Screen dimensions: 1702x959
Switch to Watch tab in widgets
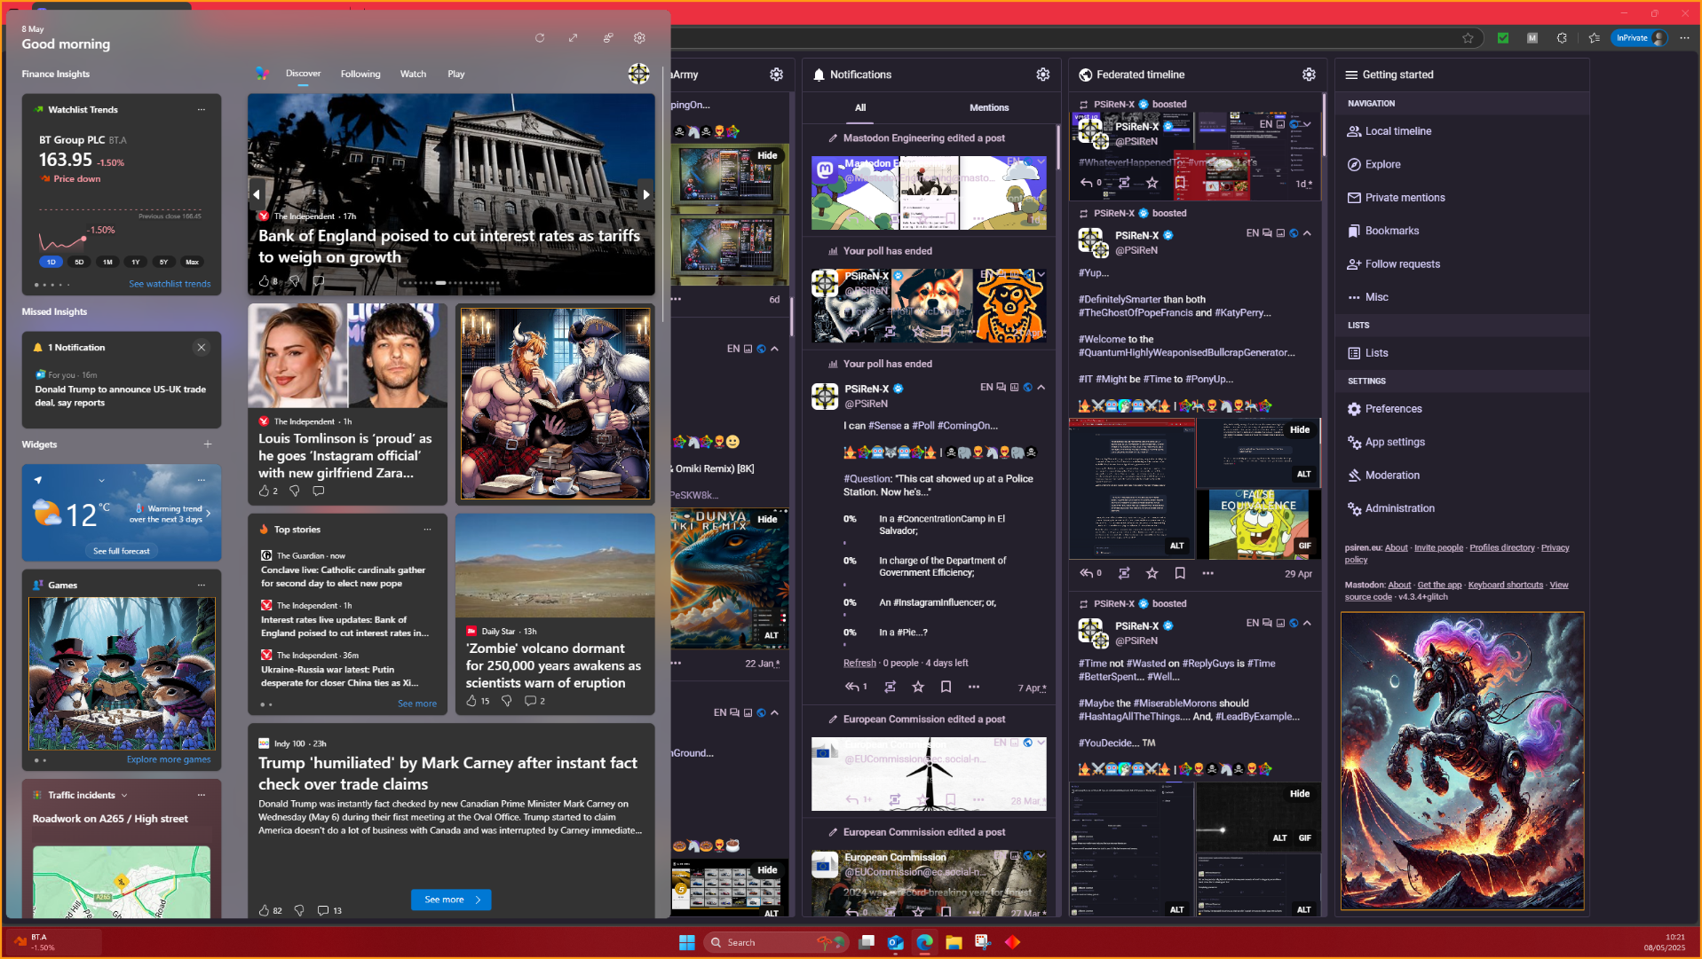(413, 75)
